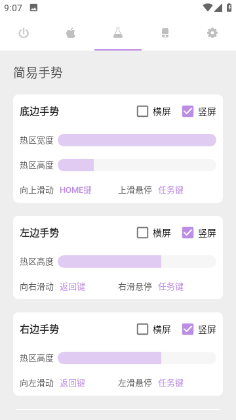Change 向右滑动 action 返回键

(x=72, y=287)
